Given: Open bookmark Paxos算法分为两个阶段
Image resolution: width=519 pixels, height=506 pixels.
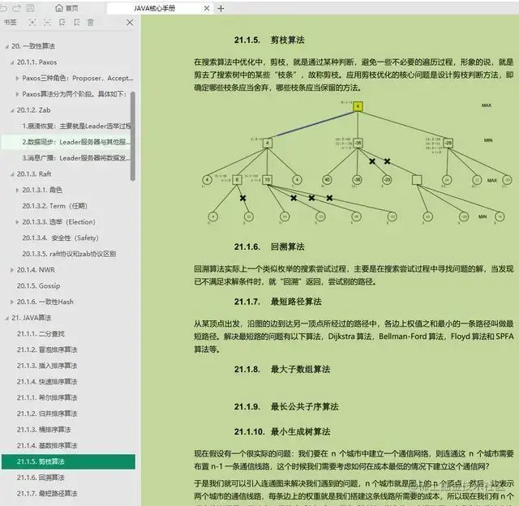Looking at the screenshot, I should click(x=75, y=94).
